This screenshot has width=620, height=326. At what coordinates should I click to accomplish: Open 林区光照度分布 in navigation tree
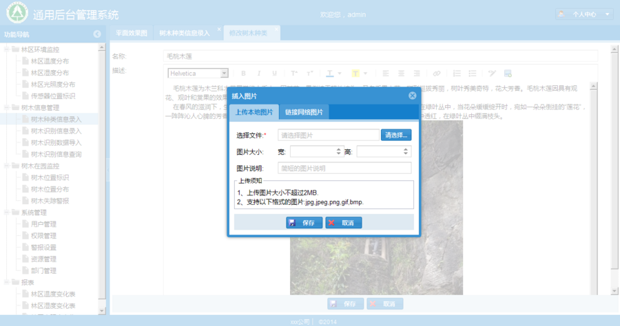point(53,85)
